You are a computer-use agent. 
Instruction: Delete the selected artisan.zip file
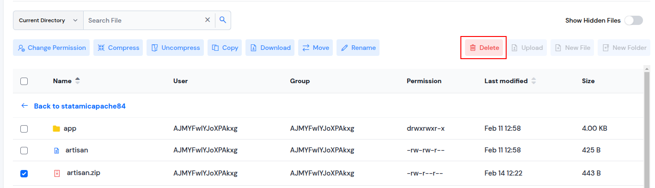point(484,48)
